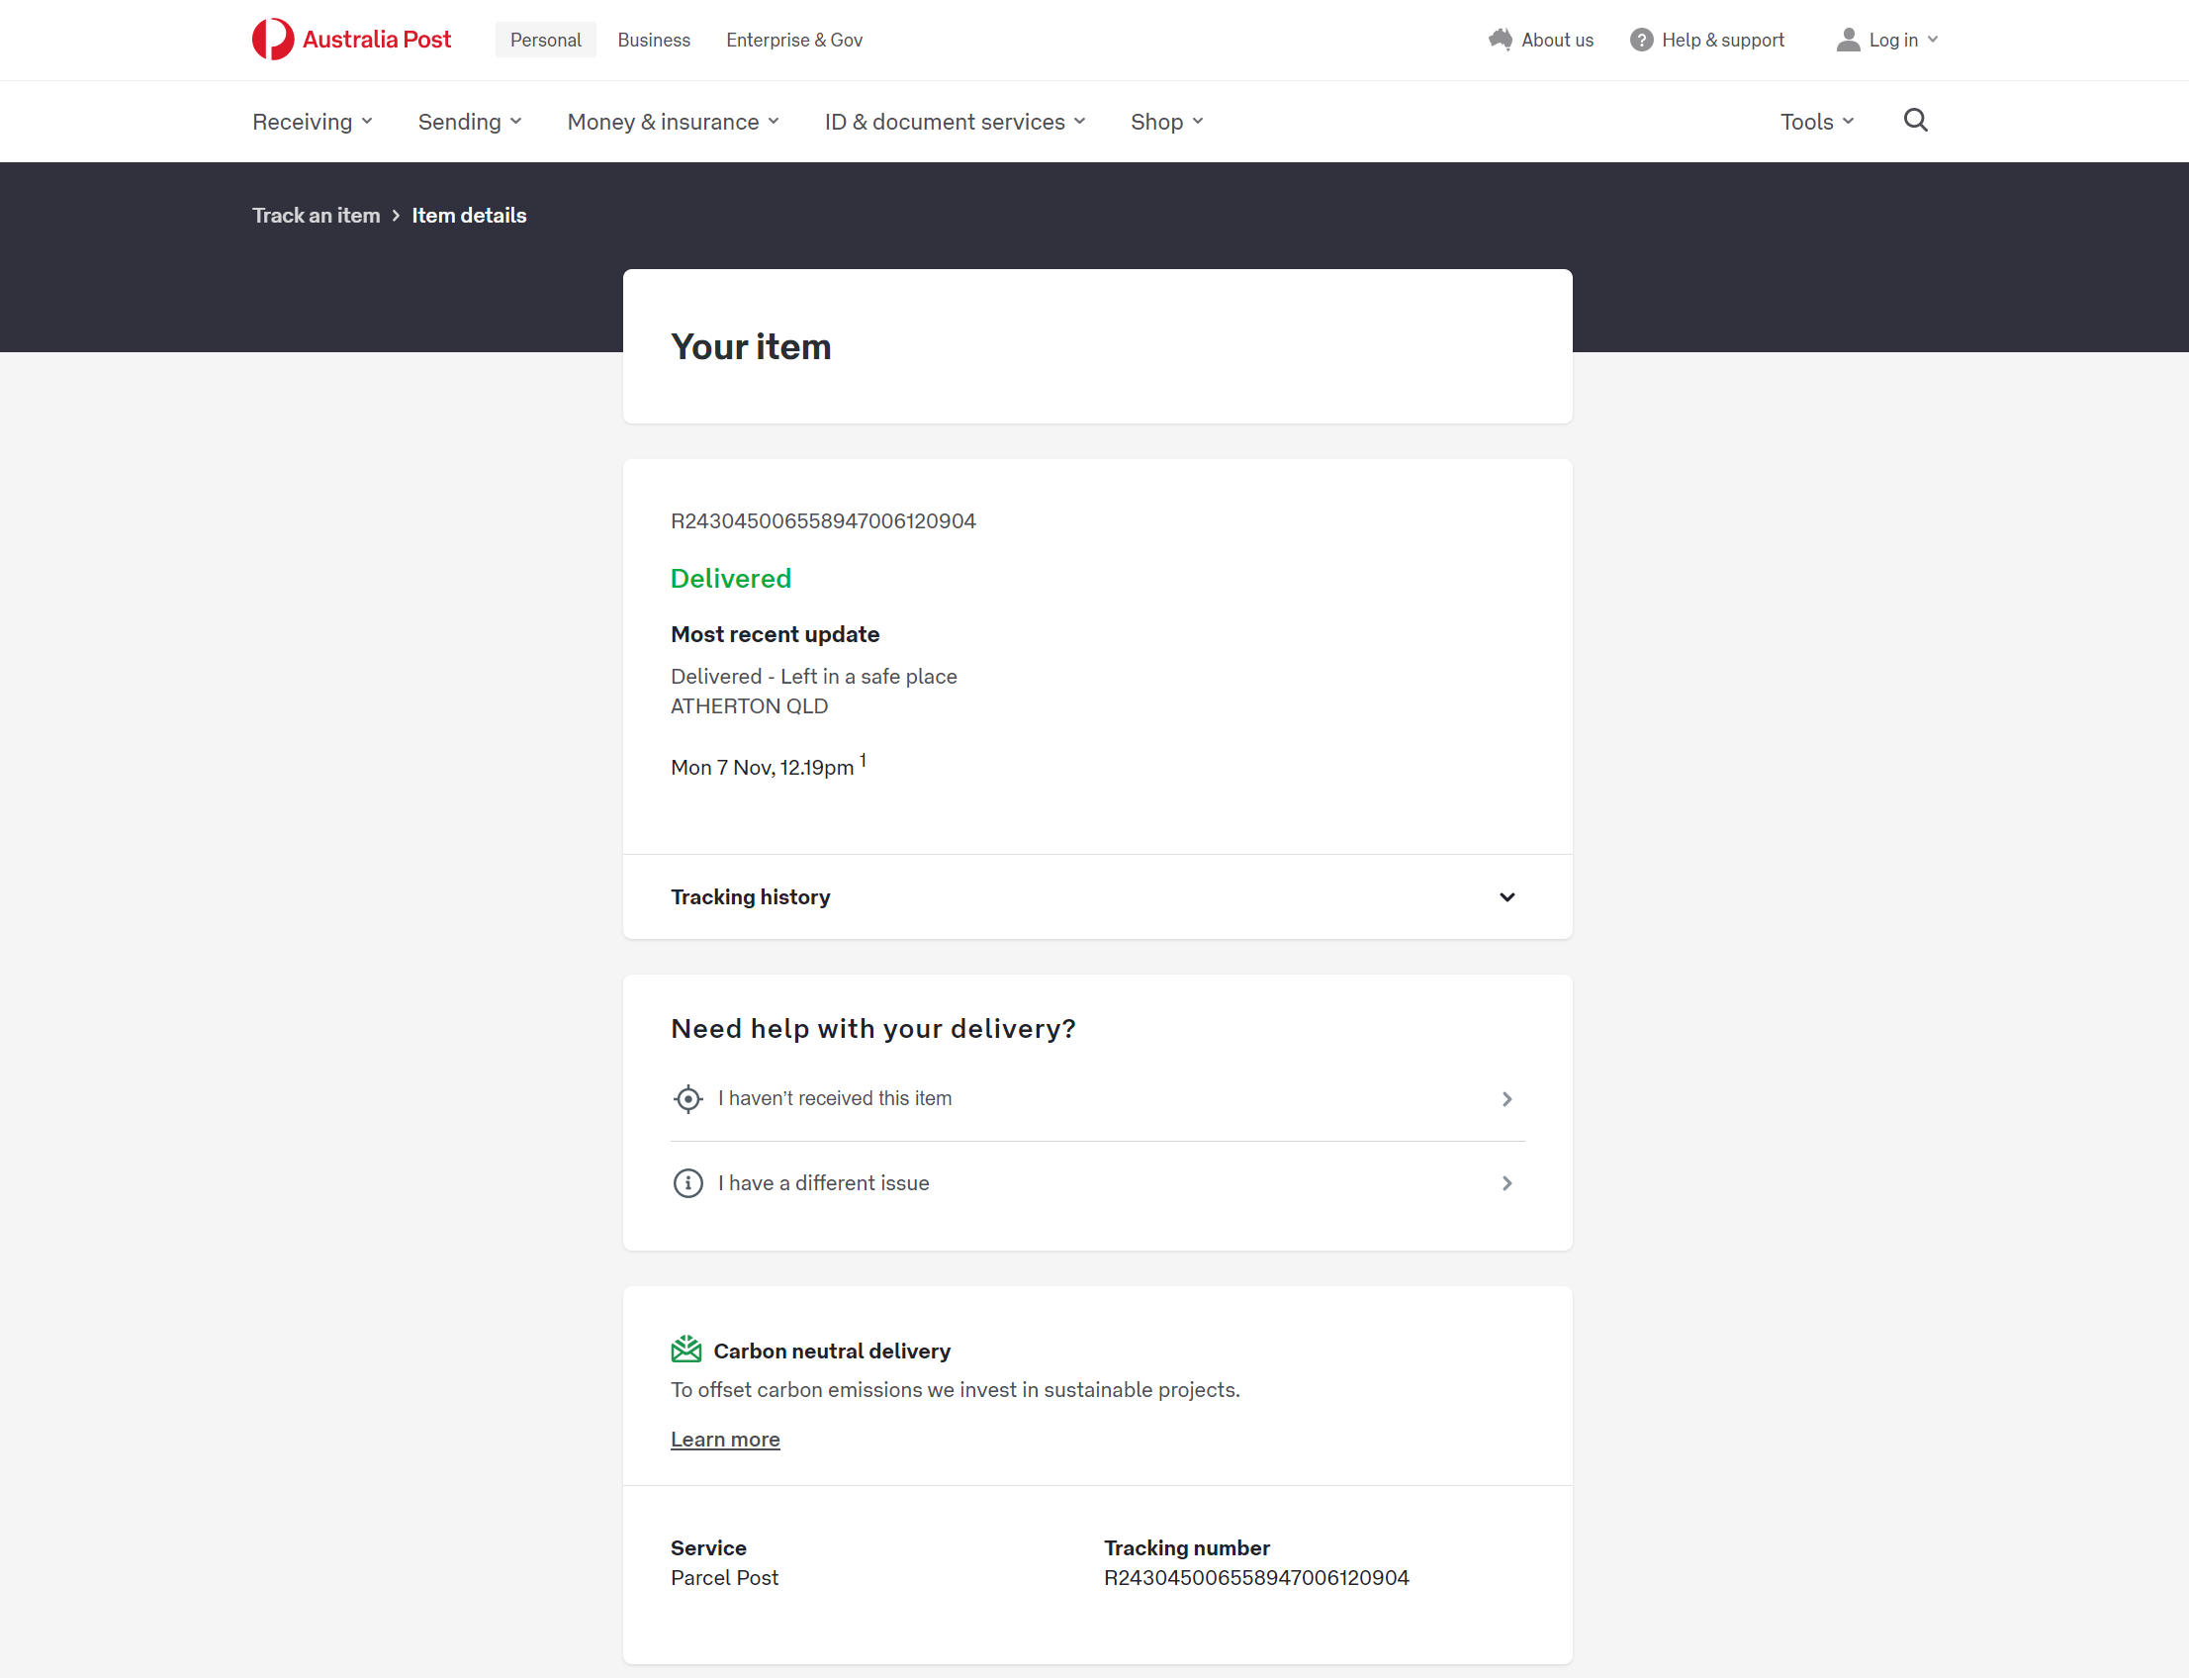Click the carbon neutral delivery envelope icon
The image size is (2189, 1678).
tap(686, 1350)
